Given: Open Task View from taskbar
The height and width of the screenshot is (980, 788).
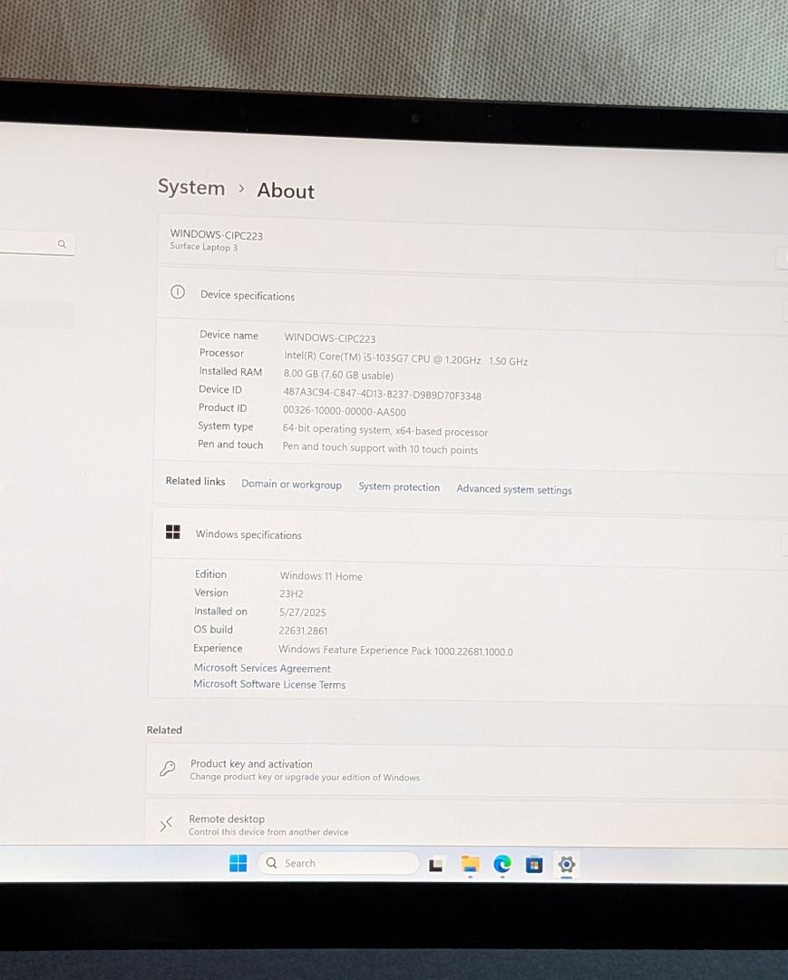Looking at the screenshot, I should click(436, 865).
